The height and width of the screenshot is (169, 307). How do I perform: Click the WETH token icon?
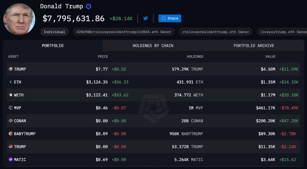point(10,95)
